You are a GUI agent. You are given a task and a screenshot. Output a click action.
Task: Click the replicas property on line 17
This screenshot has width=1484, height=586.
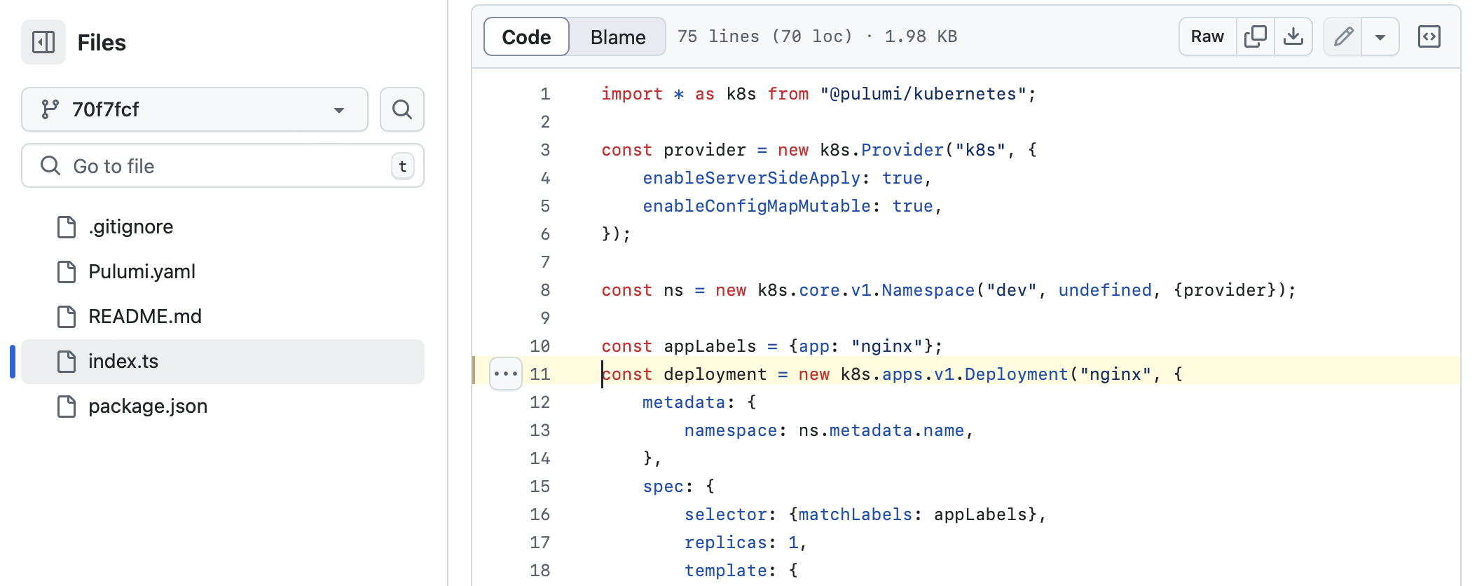(725, 543)
